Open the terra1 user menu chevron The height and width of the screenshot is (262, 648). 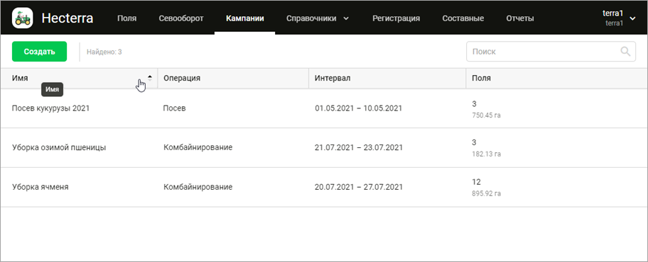pos(632,18)
